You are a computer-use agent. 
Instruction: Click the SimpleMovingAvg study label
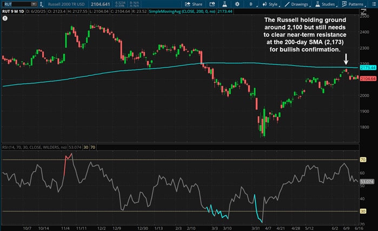click(182, 11)
